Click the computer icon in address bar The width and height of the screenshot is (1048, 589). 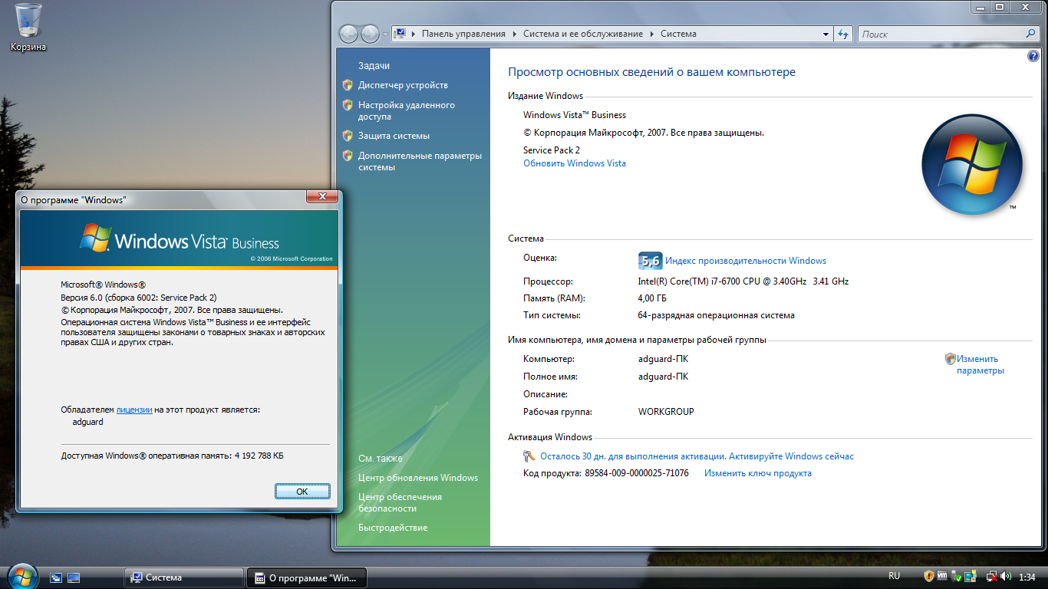tap(400, 34)
